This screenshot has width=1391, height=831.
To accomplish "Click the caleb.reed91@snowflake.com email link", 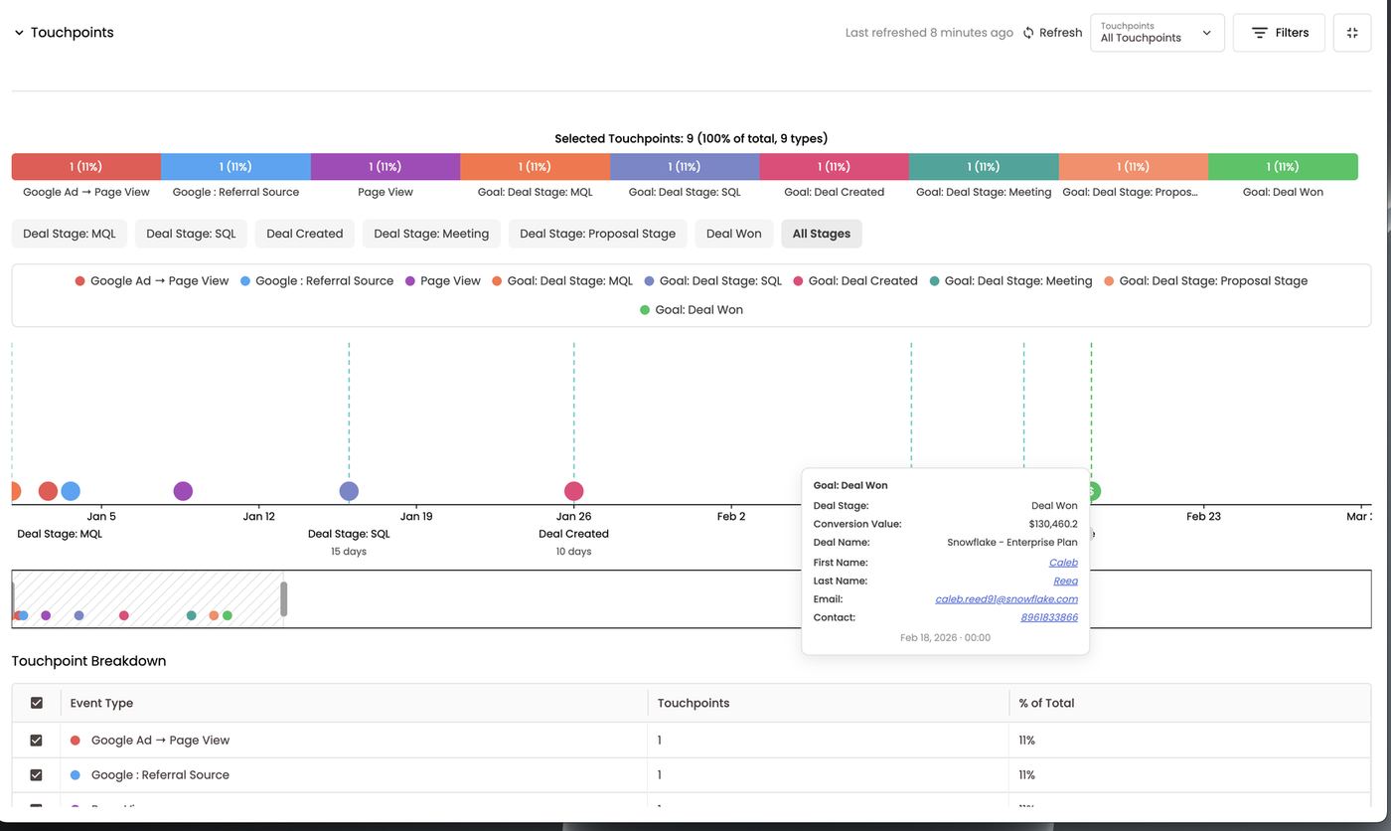I will click(1006, 599).
